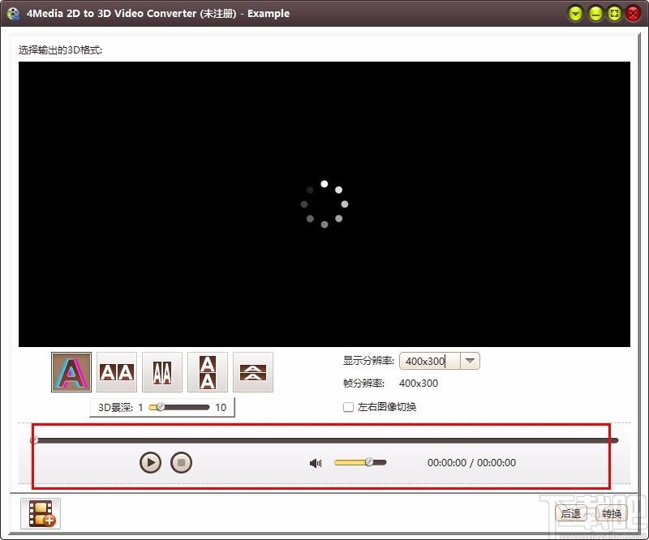Viewport: 649px width, 540px height.
Task: Play the video preview
Action: (150, 462)
